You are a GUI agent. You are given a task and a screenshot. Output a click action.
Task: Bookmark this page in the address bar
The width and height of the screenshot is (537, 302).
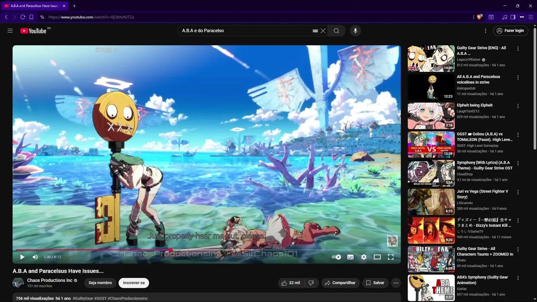[31, 17]
